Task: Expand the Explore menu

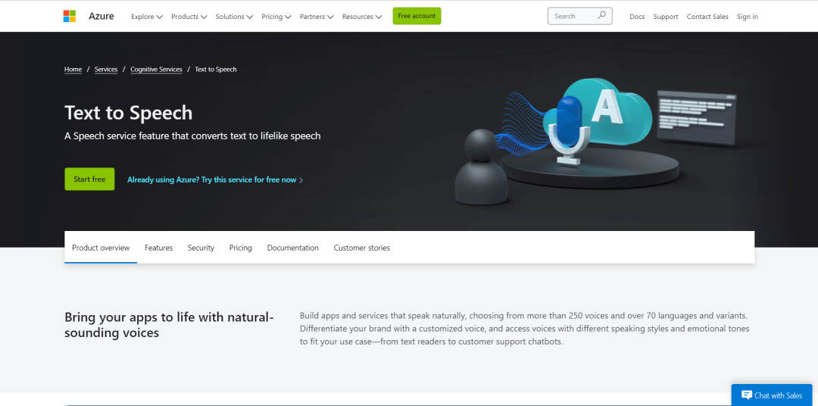Action: tap(147, 17)
